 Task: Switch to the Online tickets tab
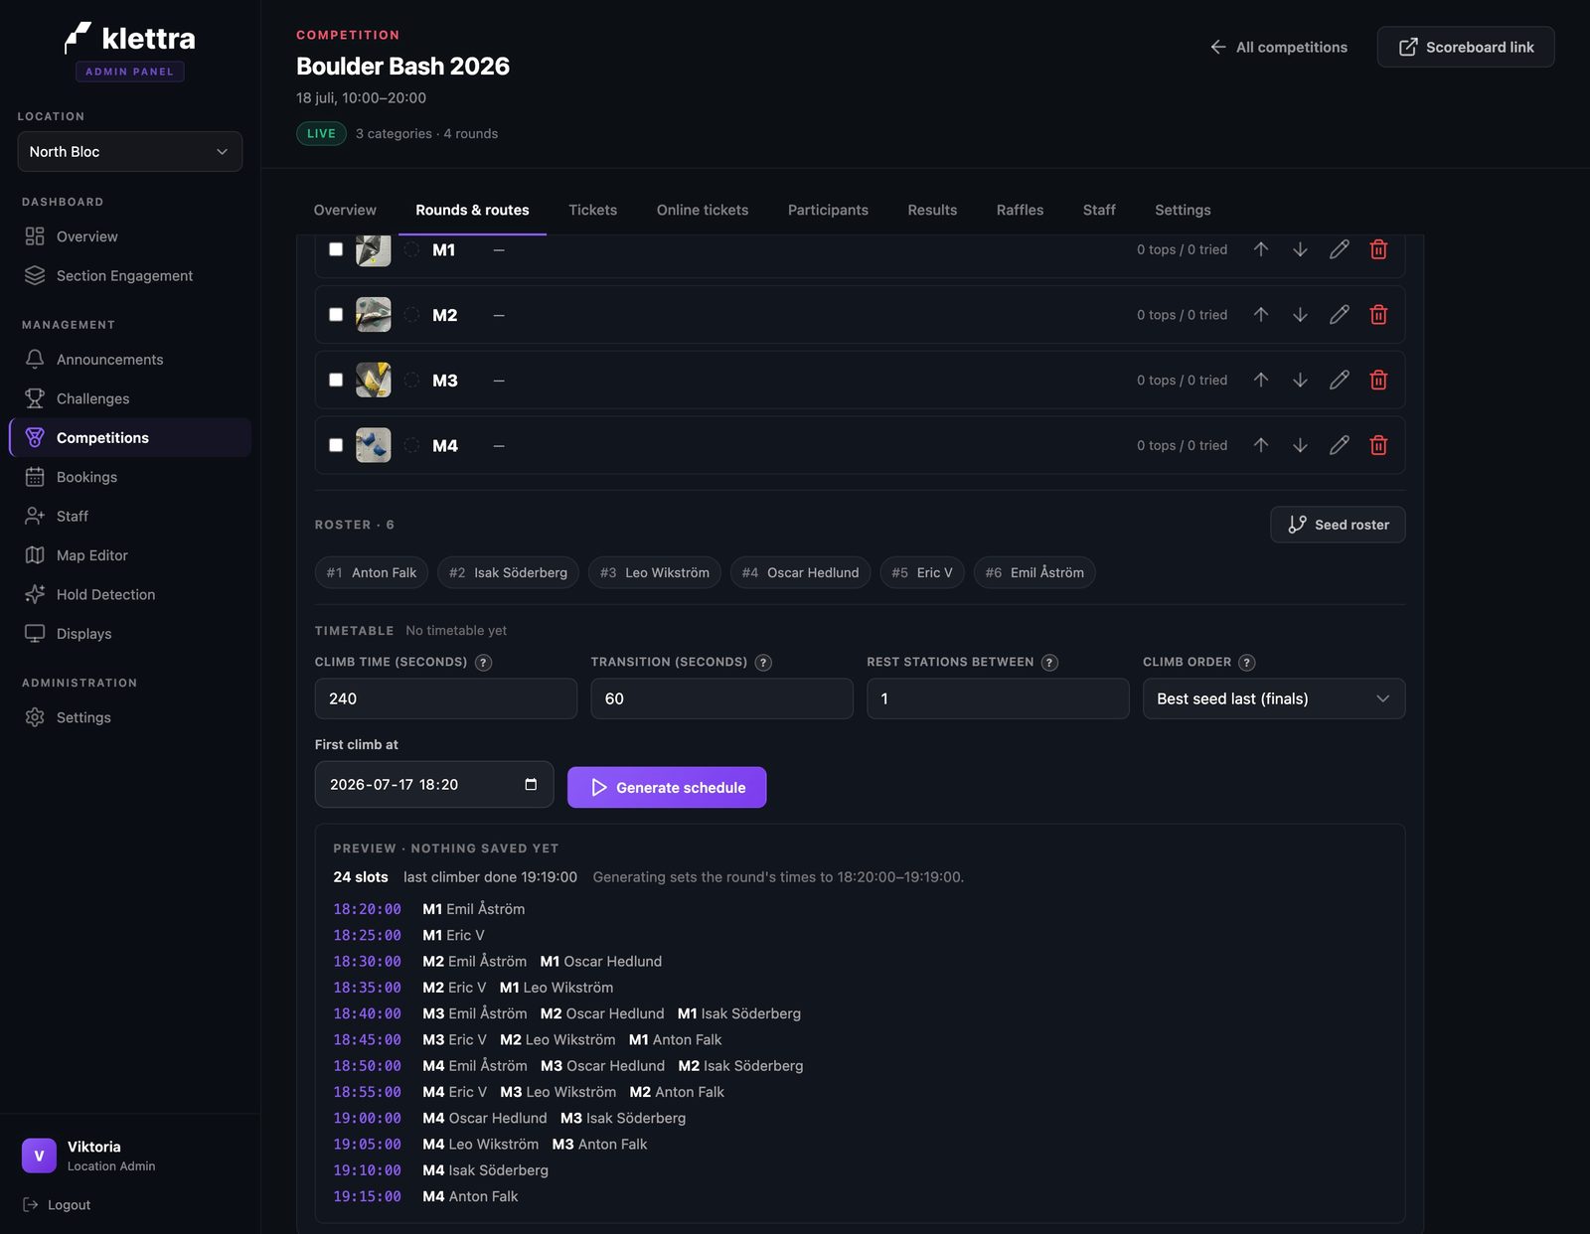703,210
